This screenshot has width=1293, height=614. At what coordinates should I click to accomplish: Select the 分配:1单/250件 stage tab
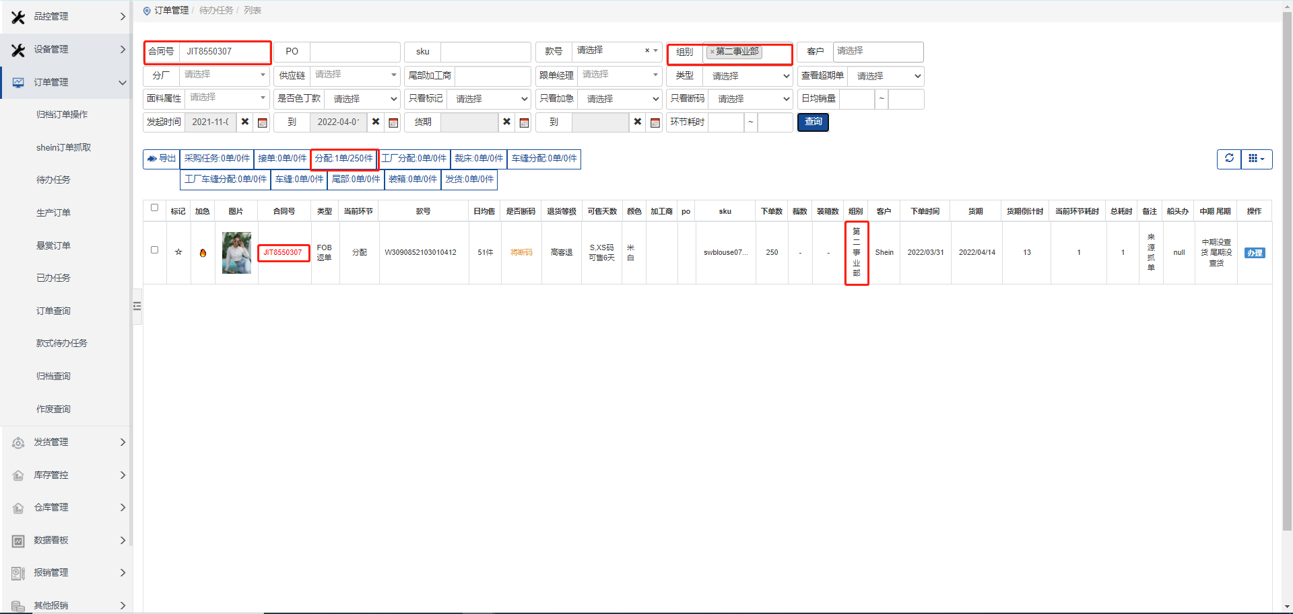click(x=343, y=159)
